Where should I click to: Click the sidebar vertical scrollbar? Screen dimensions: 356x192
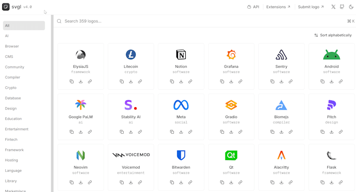click(52, 104)
